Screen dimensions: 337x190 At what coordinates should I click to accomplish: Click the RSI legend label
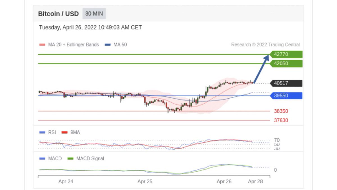point(52,132)
